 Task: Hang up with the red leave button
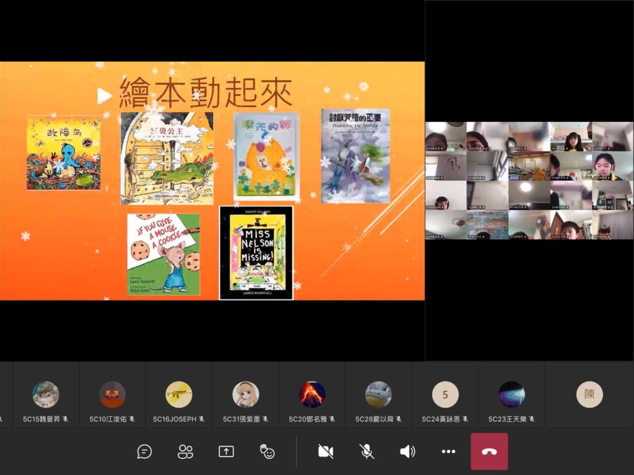coord(489,451)
